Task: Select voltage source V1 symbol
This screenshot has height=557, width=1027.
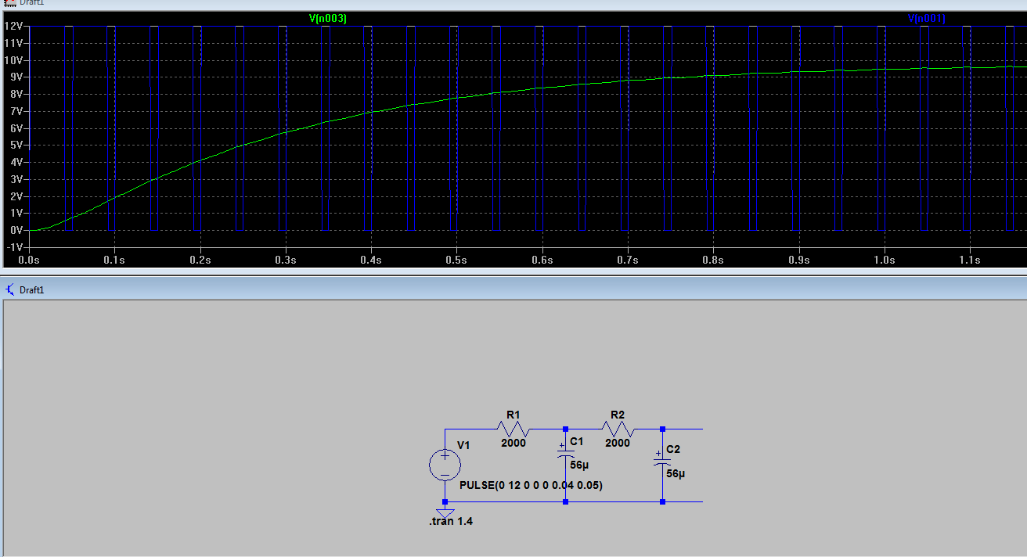Action: click(445, 465)
